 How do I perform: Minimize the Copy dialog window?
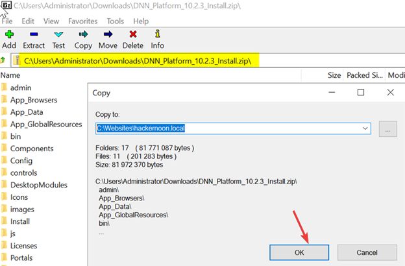point(332,92)
